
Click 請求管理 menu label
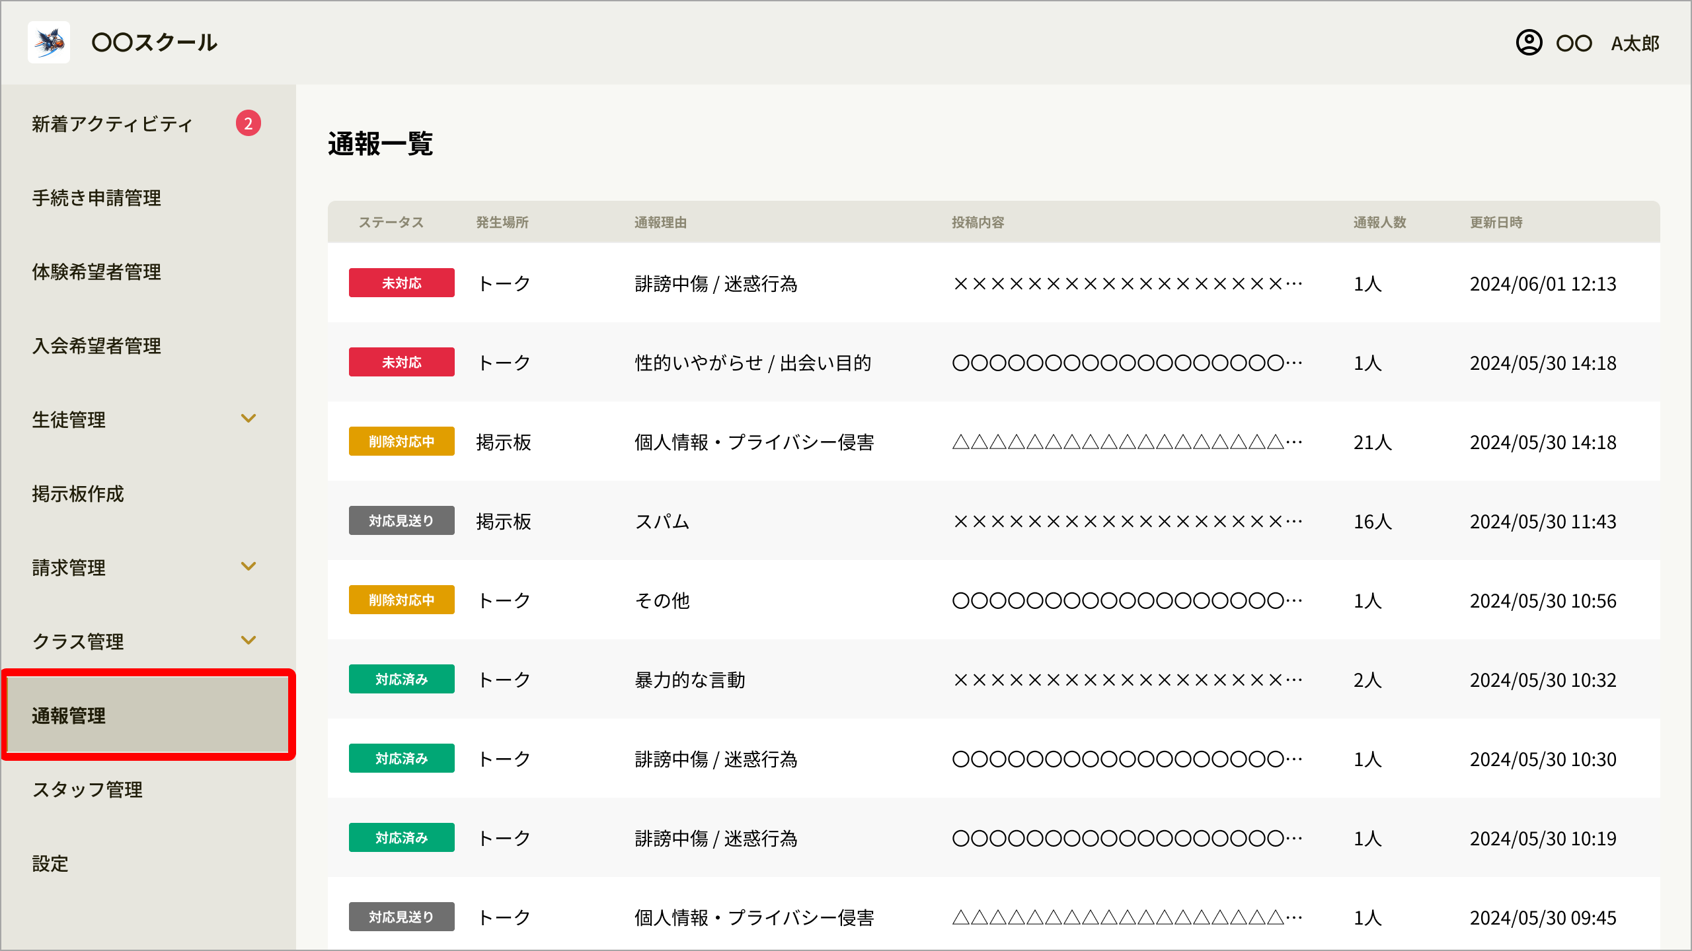69,568
